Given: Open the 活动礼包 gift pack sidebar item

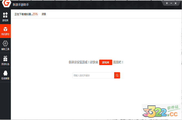Looking at the screenshot, I should tap(5, 60).
